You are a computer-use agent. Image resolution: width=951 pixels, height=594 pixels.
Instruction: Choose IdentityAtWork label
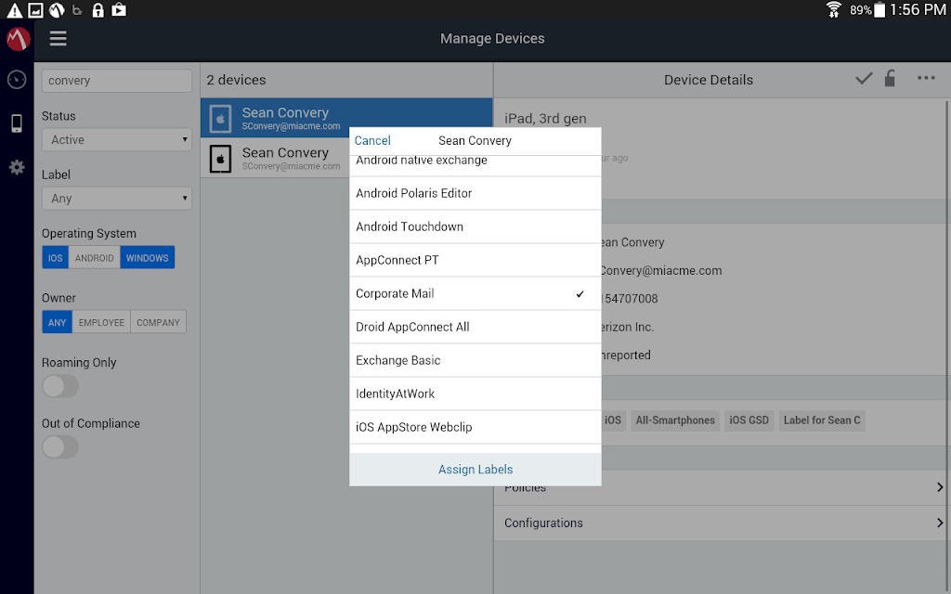pos(475,394)
